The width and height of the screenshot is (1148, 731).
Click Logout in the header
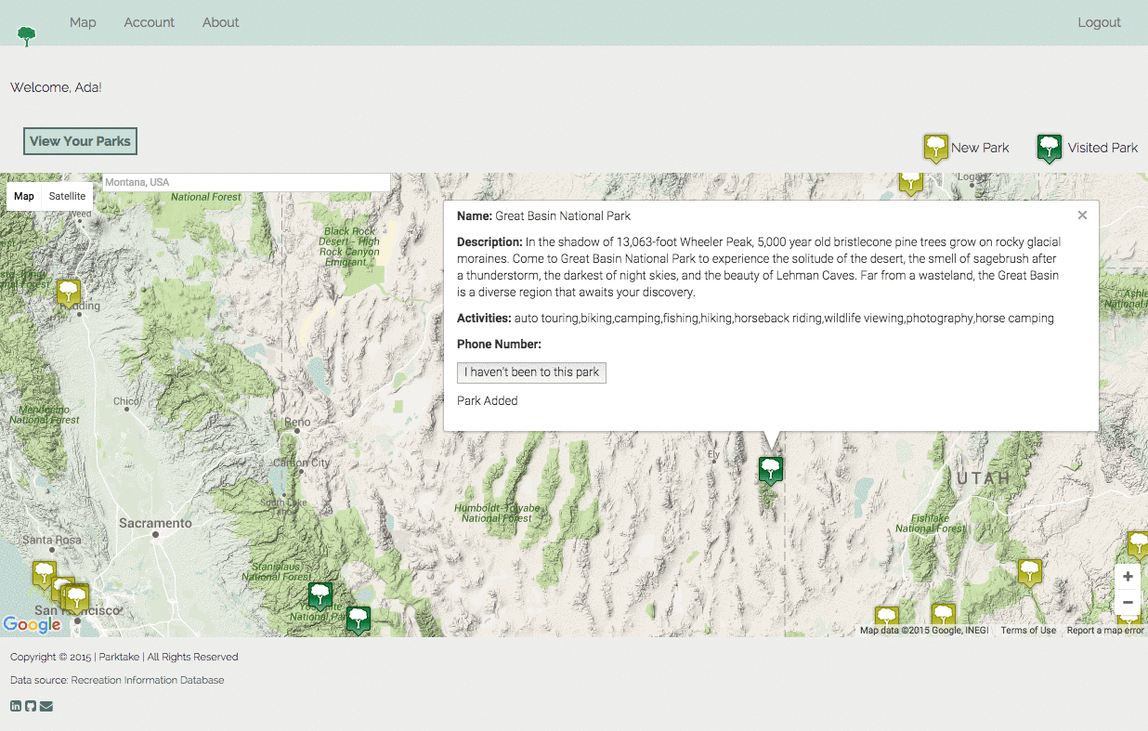coord(1099,22)
